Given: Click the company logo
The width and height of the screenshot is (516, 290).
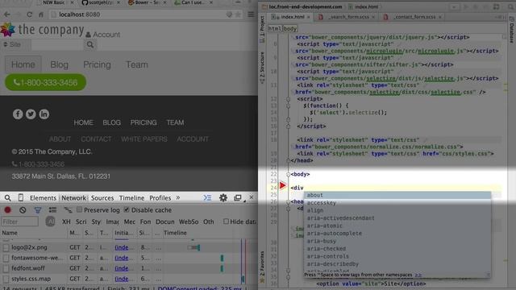Looking at the screenshot, I should (42, 30).
